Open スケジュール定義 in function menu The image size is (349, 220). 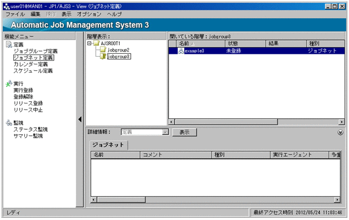(33, 71)
